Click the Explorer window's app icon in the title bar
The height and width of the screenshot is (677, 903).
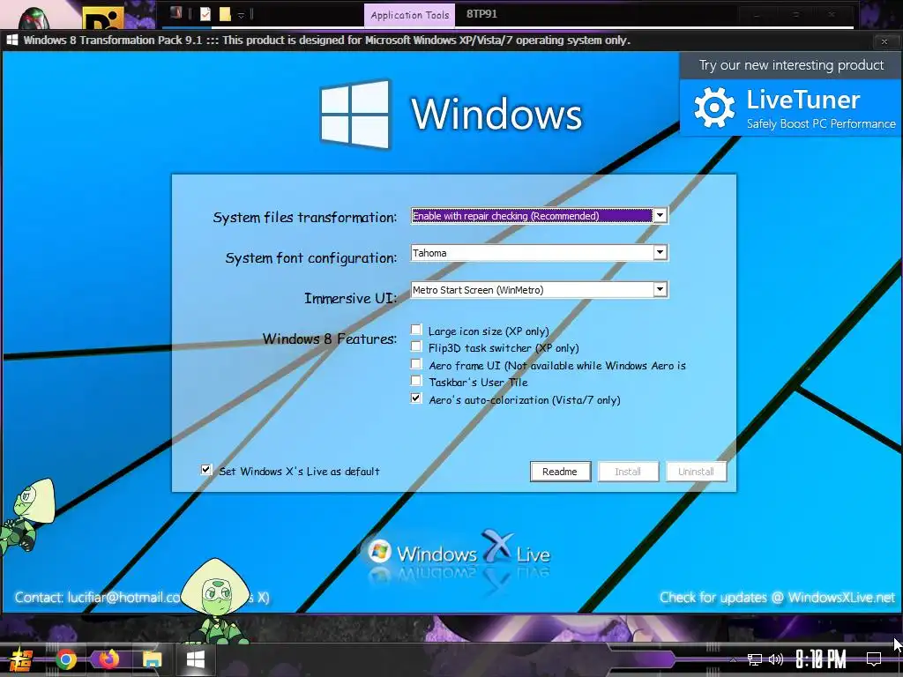(x=176, y=12)
